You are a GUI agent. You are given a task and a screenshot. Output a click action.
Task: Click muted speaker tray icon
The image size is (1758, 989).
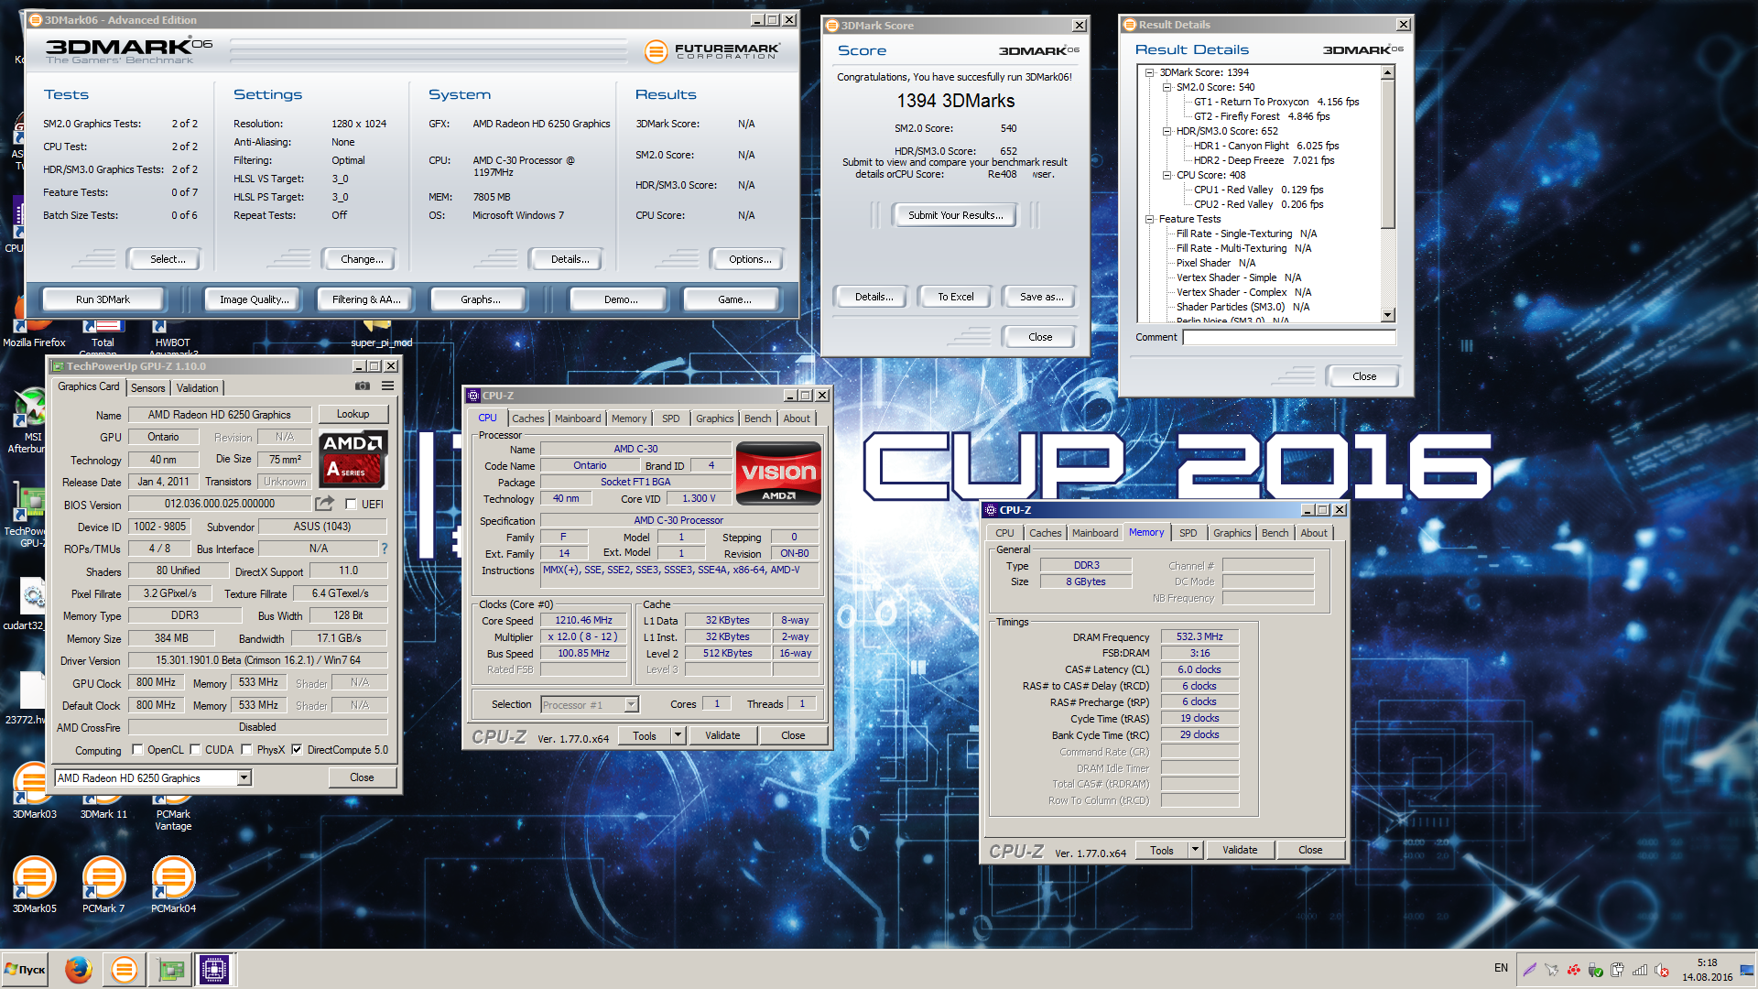pos(1662,970)
